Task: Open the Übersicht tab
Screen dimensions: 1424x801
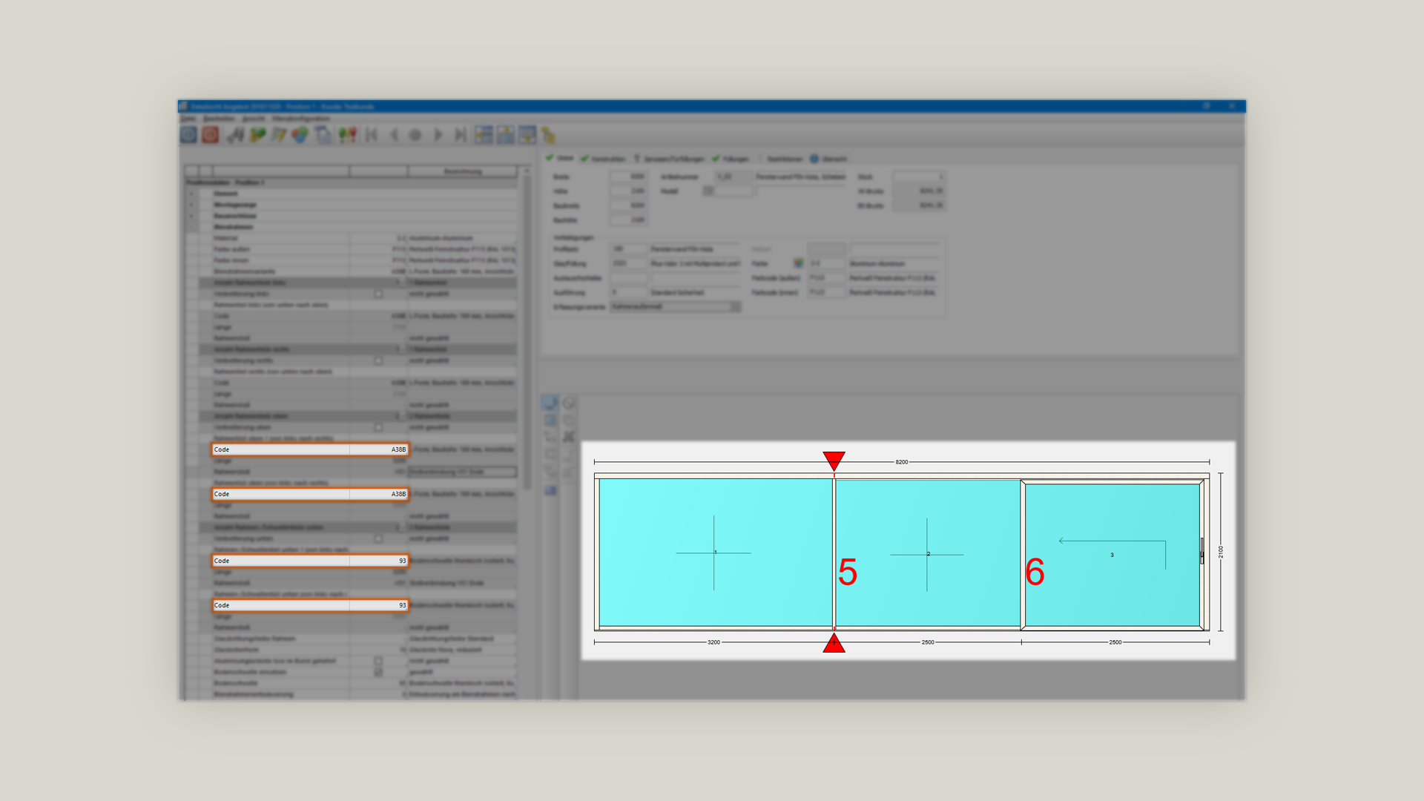Action: [x=828, y=159]
